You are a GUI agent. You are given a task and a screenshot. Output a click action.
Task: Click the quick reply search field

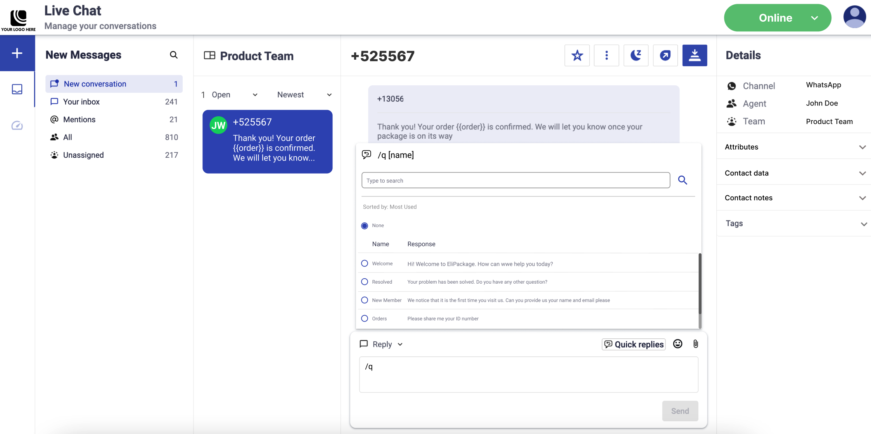(515, 181)
